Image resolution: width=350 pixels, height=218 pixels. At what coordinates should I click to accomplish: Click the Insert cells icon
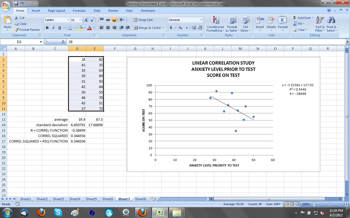(x=259, y=20)
